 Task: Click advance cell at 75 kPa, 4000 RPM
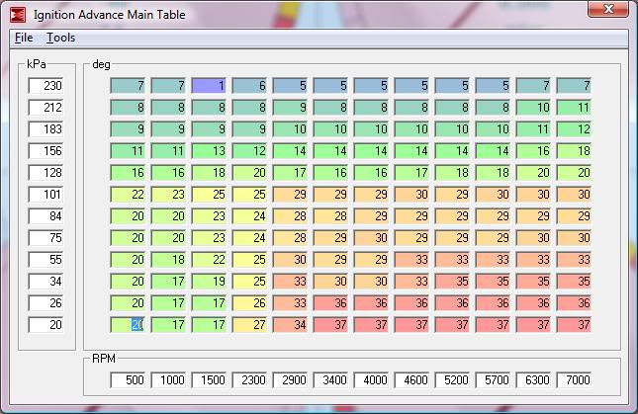(371, 238)
